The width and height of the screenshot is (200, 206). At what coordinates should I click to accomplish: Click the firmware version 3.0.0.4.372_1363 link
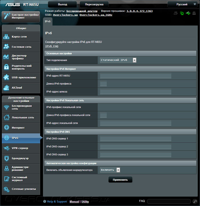pyautogui.click(x=139, y=11)
